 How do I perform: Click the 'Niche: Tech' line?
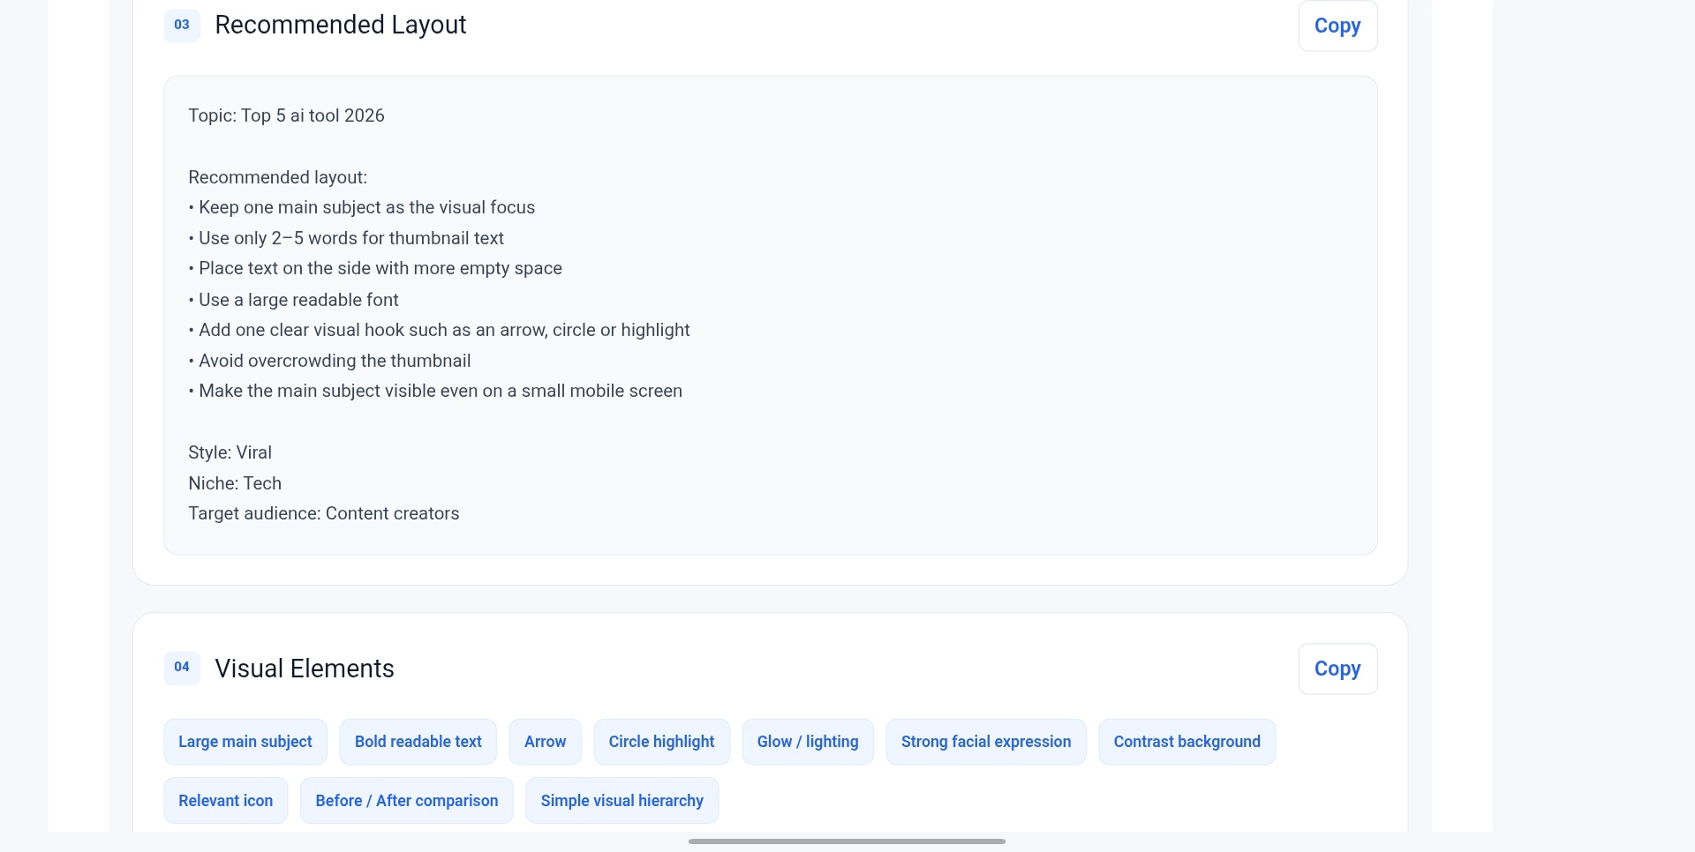pyautogui.click(x=235, y=483)
